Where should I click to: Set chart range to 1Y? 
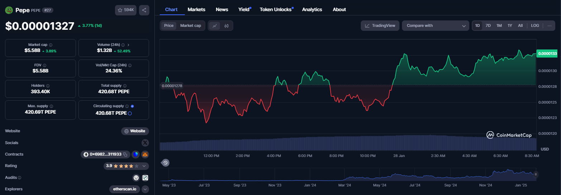[x=510, y=25]
